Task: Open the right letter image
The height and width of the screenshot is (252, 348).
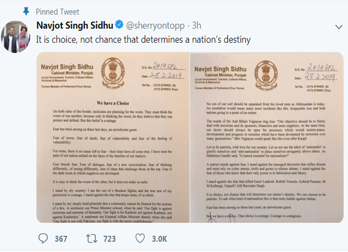Action: [x=266, y=138]
